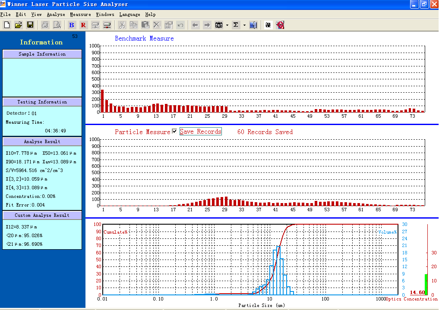The height and width of the screenshot is (310, 439).
Task: Open the print preview tool
Action: pyautogui.click(x=57, y=25)
